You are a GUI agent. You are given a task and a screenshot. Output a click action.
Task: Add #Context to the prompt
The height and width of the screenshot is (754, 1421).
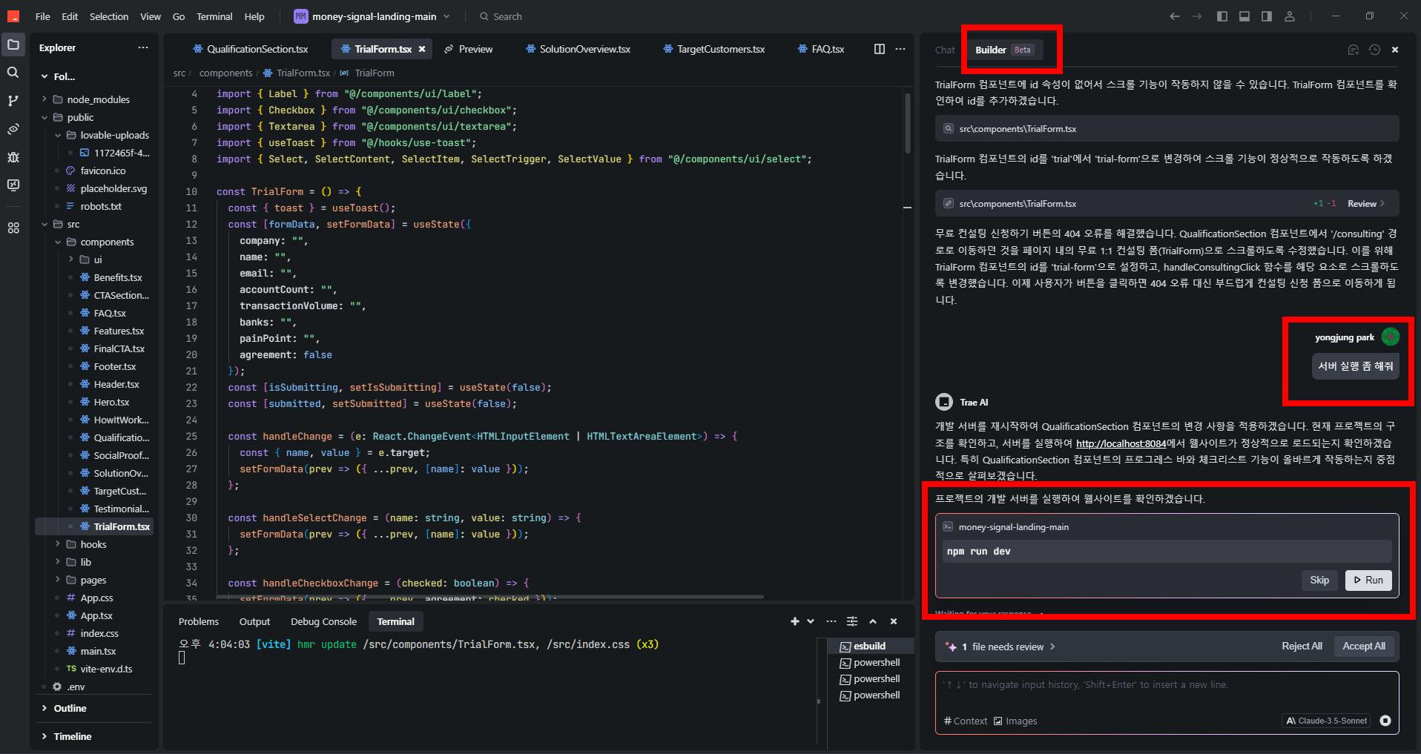[965, 721]
